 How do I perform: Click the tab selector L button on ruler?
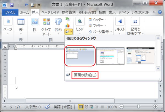tap(5, 46)
